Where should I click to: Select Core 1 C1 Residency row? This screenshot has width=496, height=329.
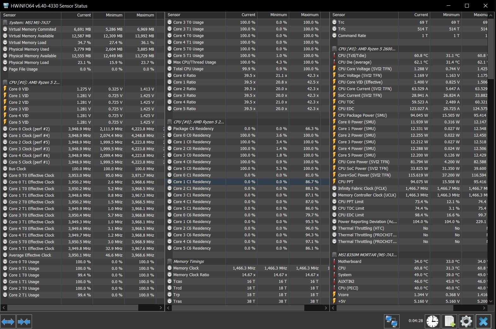[x=247, y=182]
